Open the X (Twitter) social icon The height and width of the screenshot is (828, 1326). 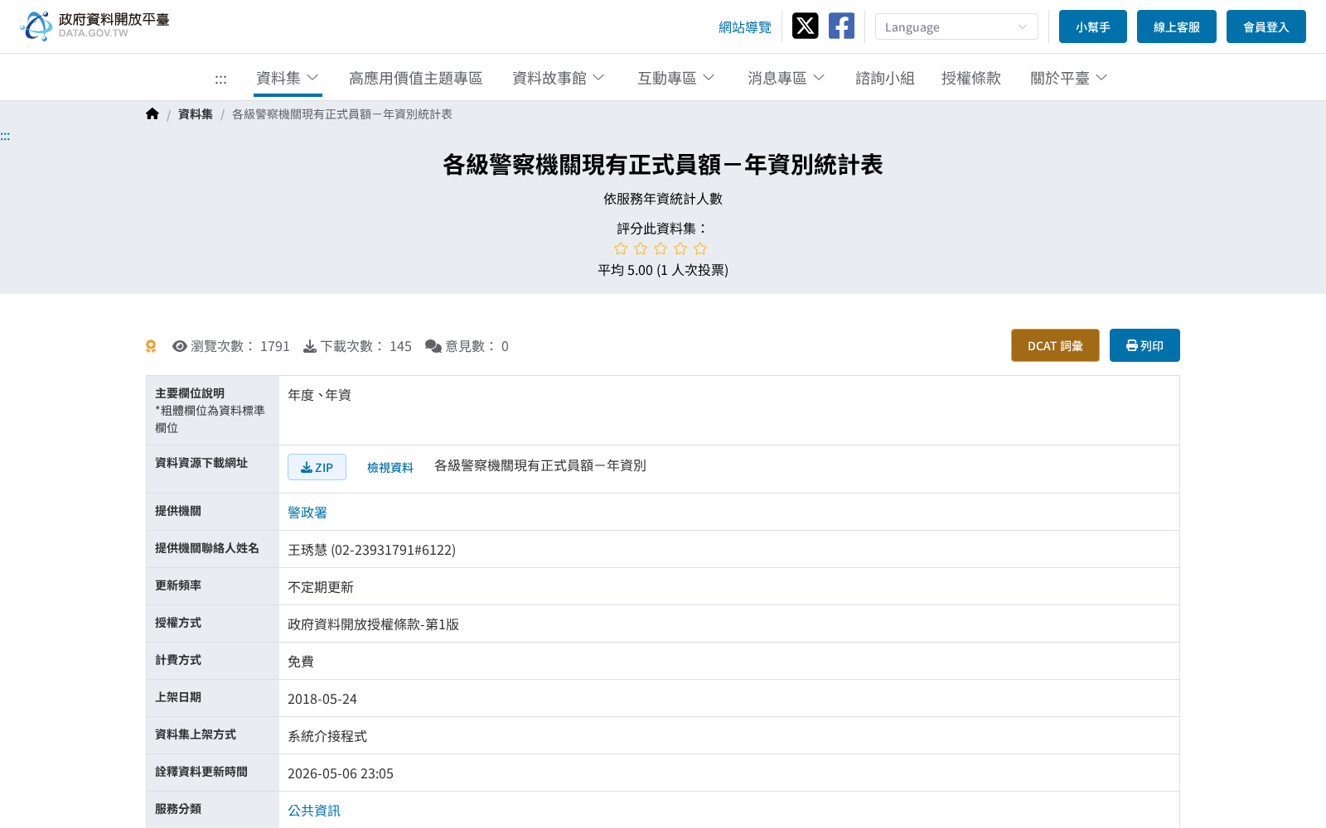pos(805,26)
